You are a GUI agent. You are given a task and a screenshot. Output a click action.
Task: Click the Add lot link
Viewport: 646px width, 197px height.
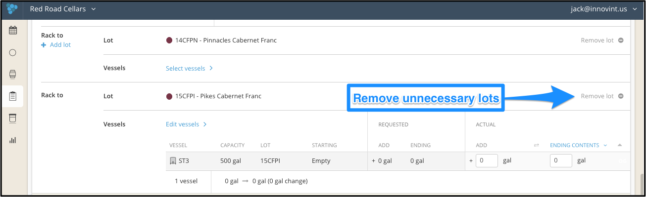pyautogui.click(x=56, y=44)
